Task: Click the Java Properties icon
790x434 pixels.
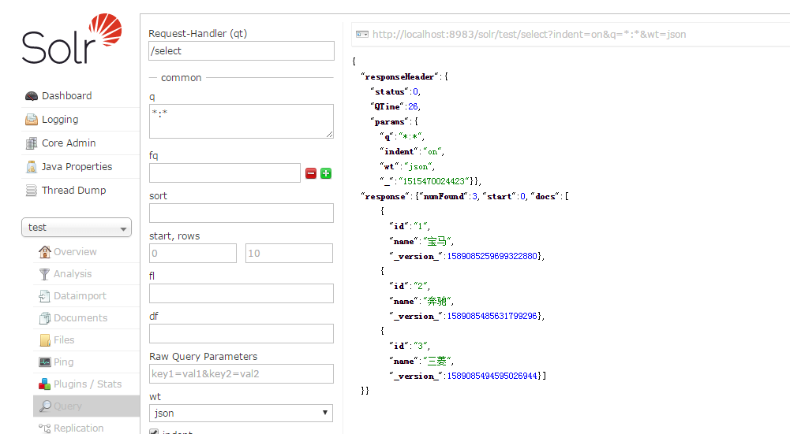Action: click(x=32, y=167)
